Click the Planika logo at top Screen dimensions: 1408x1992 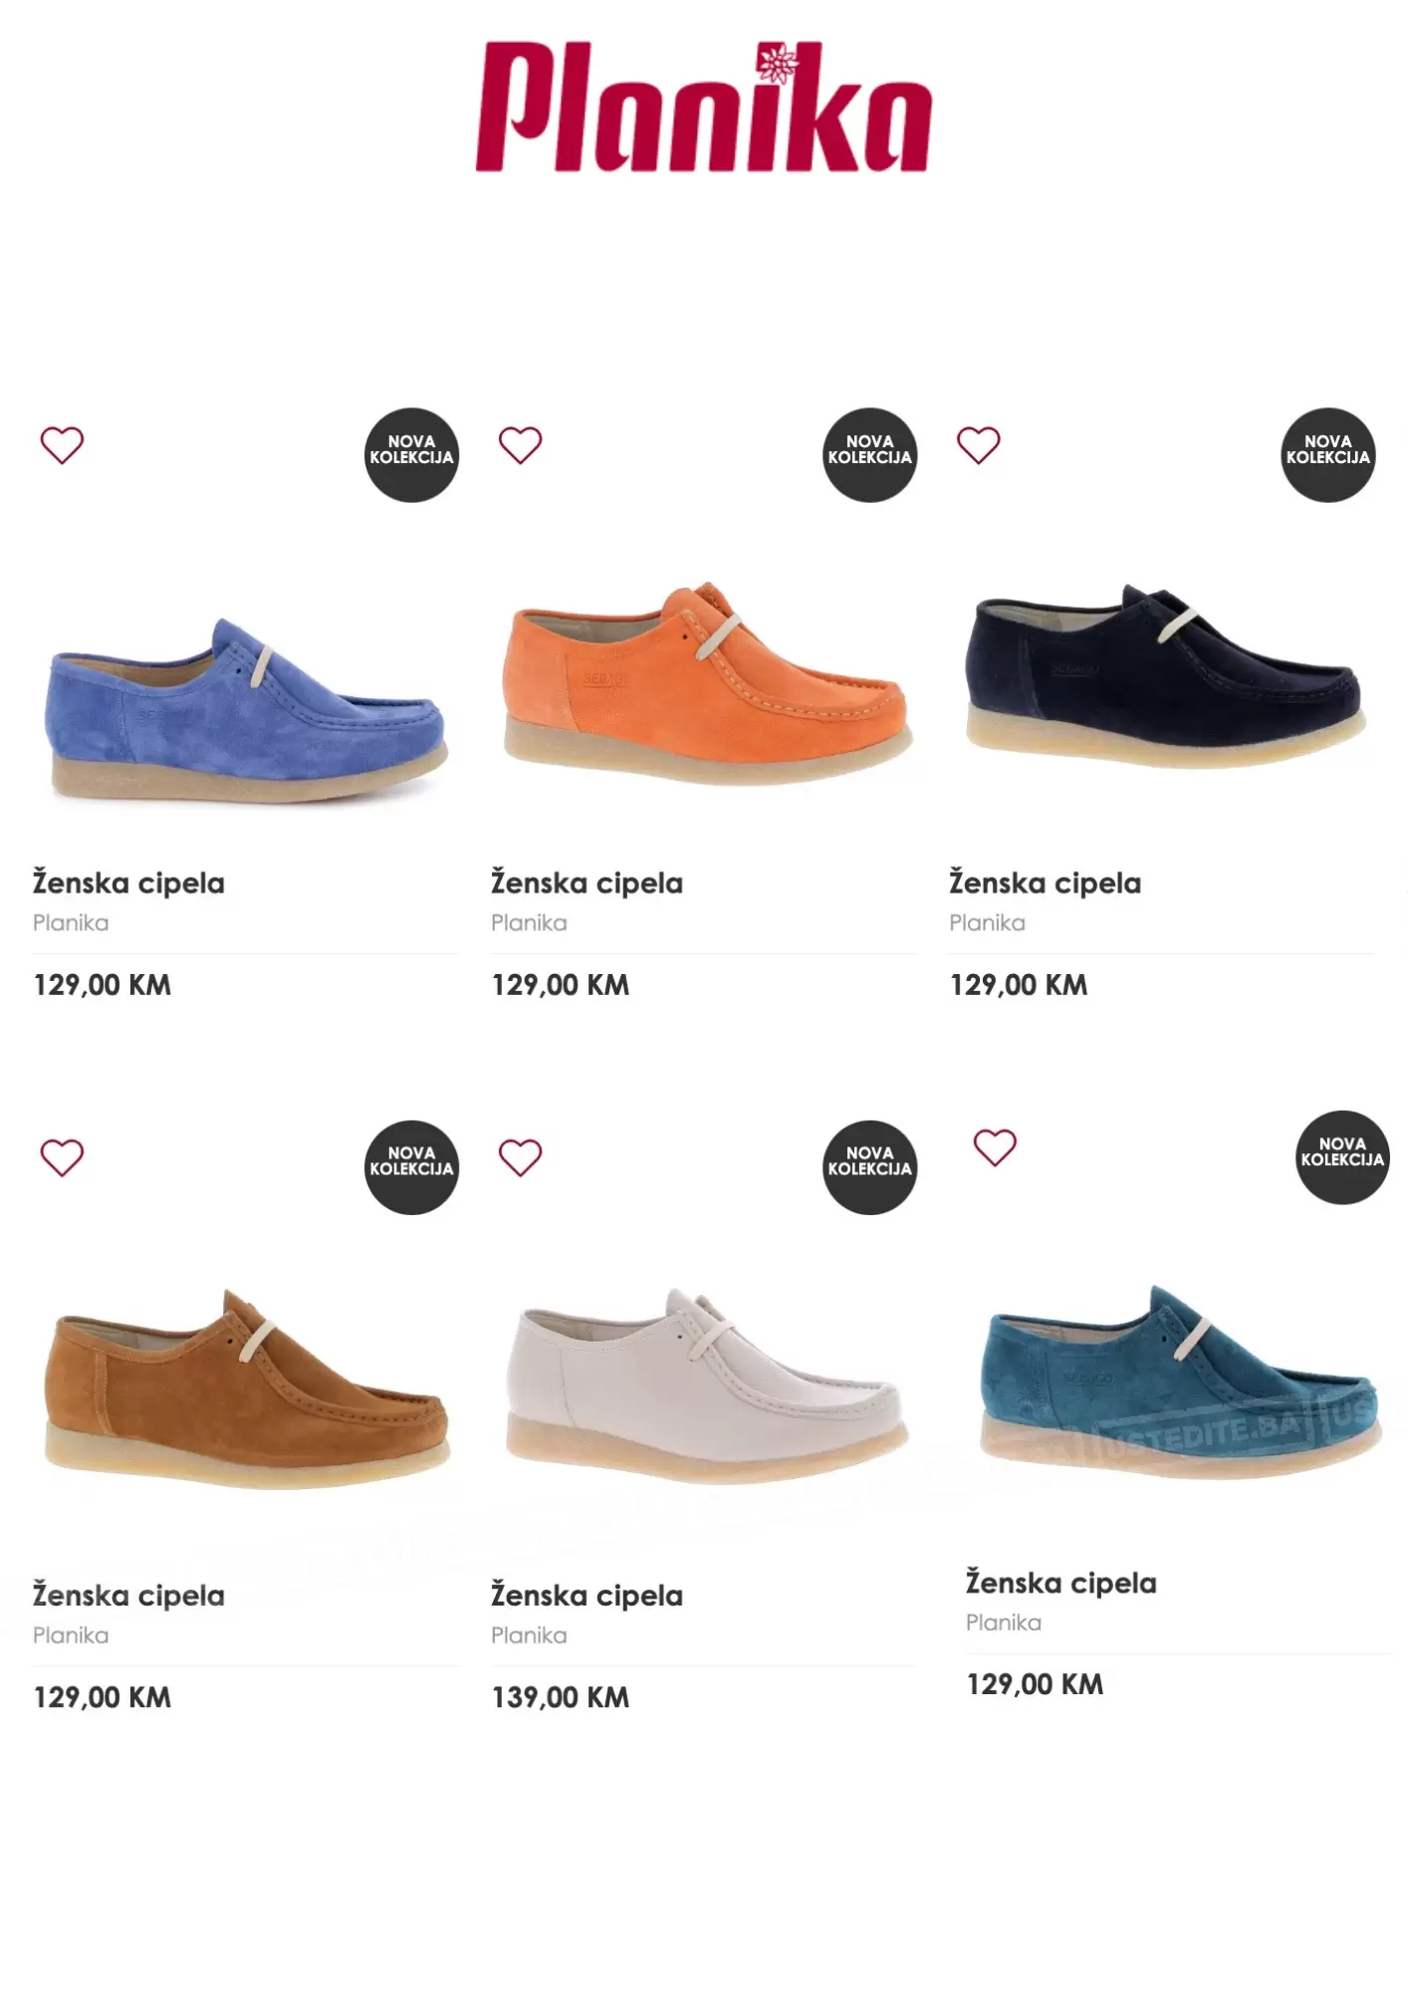703,108
